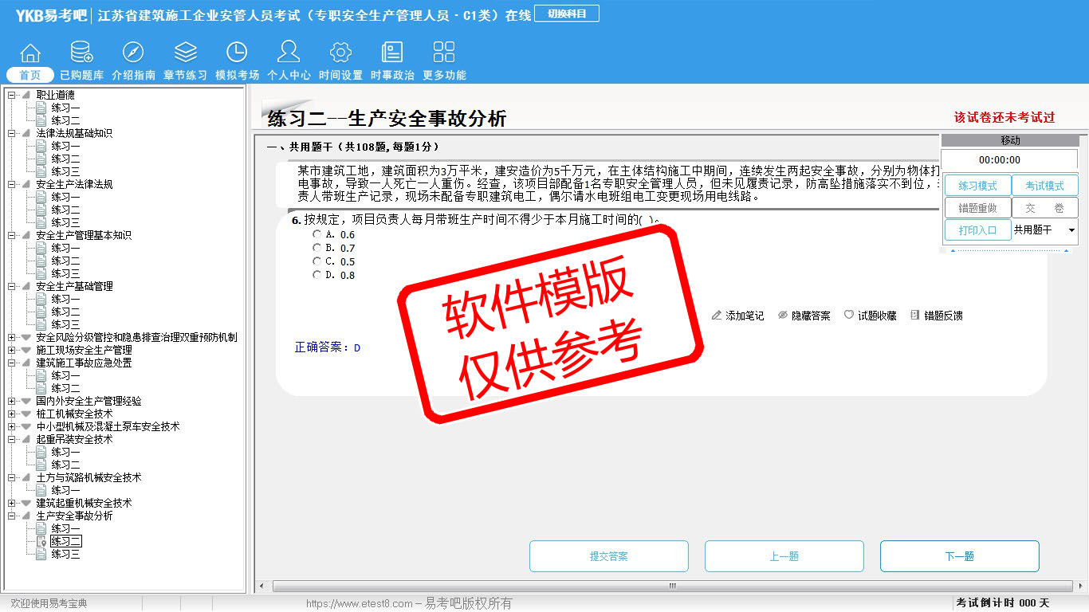
Task: Choose answer option D. 0.8
Action: (x=317, y=275)
